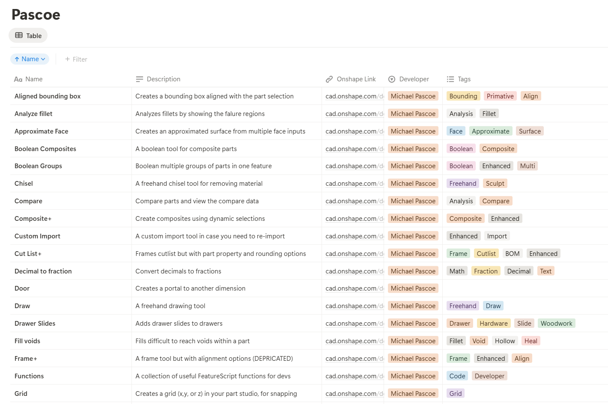Open the Boolean Composites entry
This screenshot has height=404, width=608.
45,149
